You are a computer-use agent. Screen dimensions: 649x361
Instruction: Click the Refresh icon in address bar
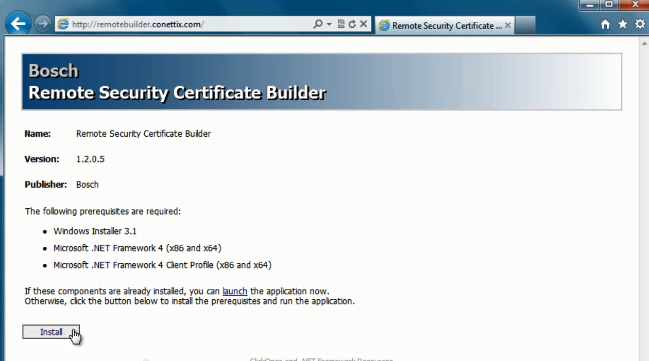(352, 24)
